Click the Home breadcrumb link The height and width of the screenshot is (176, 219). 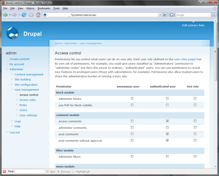[x=58, y=43]
